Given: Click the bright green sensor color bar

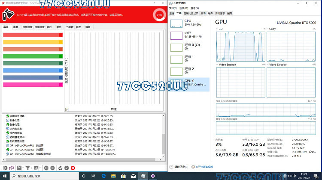Looking at the screenshot, I should [x=33, y=56].
